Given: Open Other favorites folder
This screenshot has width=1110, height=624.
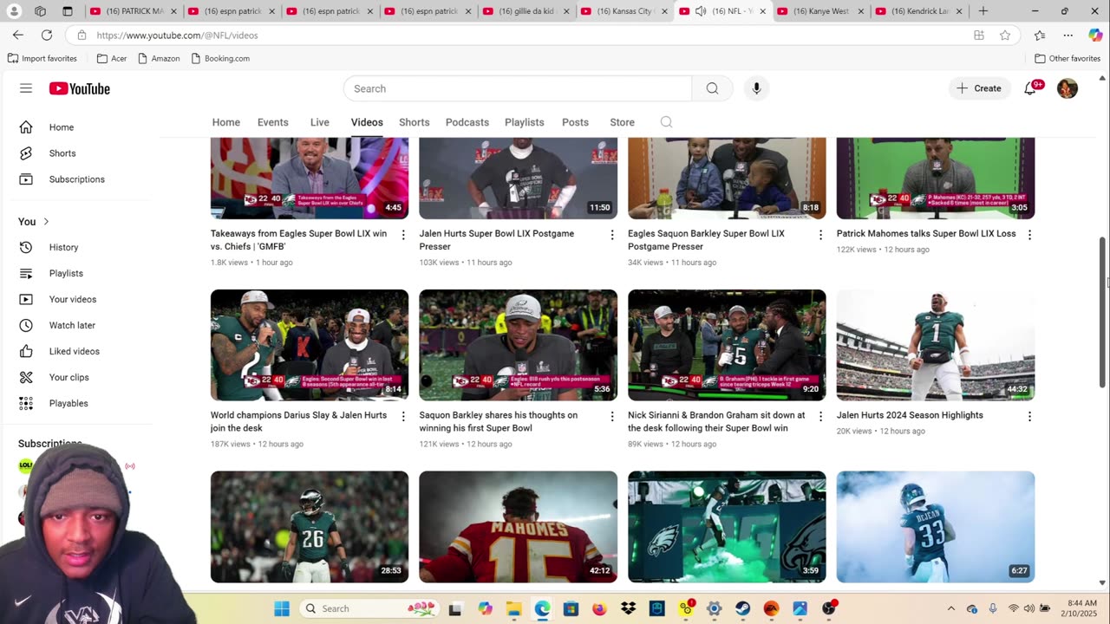Looking at the screenshot, I should [x=1068, y=58].
